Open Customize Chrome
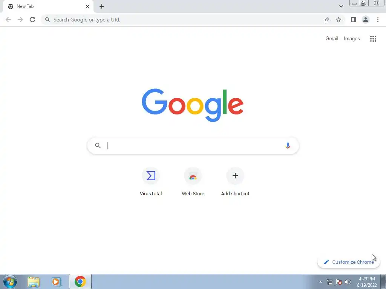This screenshot has width=386, height=289. coord(349,262)
